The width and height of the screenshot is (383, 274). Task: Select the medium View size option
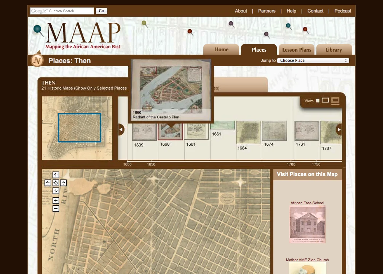[x=326, y=101]
